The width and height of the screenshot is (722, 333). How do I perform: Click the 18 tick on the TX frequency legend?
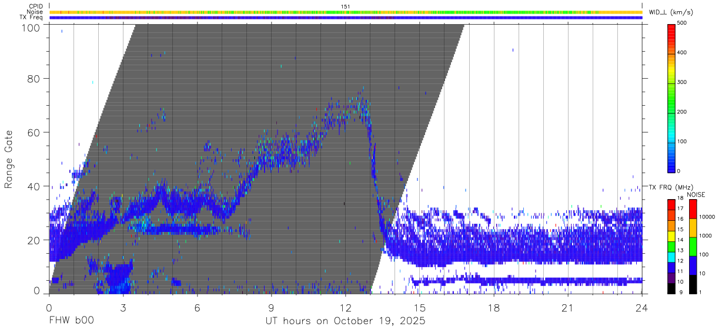[x=680, y=198]
